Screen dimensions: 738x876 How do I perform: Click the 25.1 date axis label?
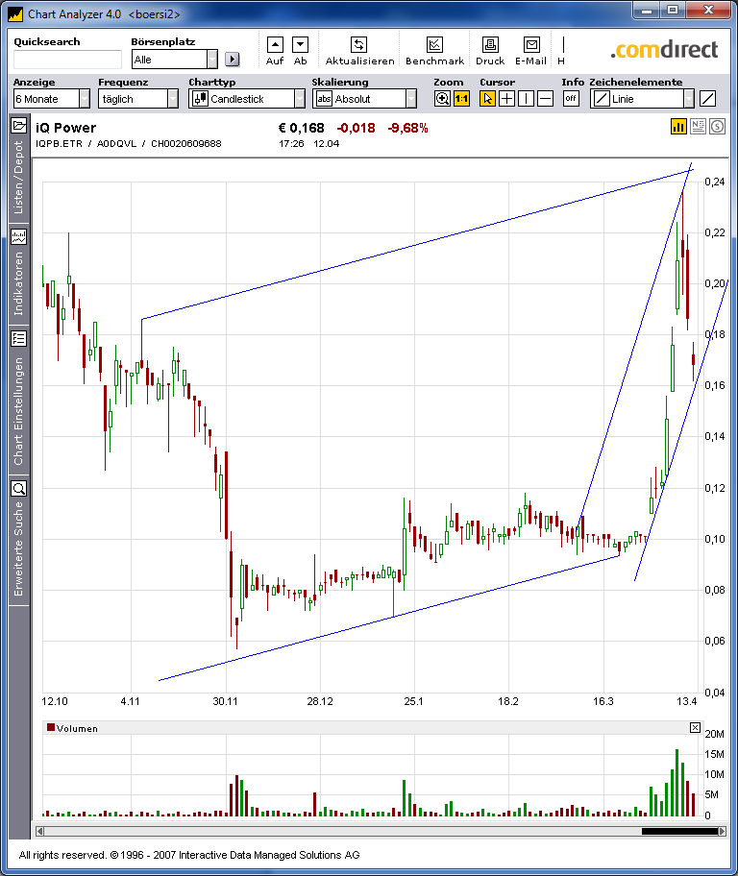(x=414, y=701)
